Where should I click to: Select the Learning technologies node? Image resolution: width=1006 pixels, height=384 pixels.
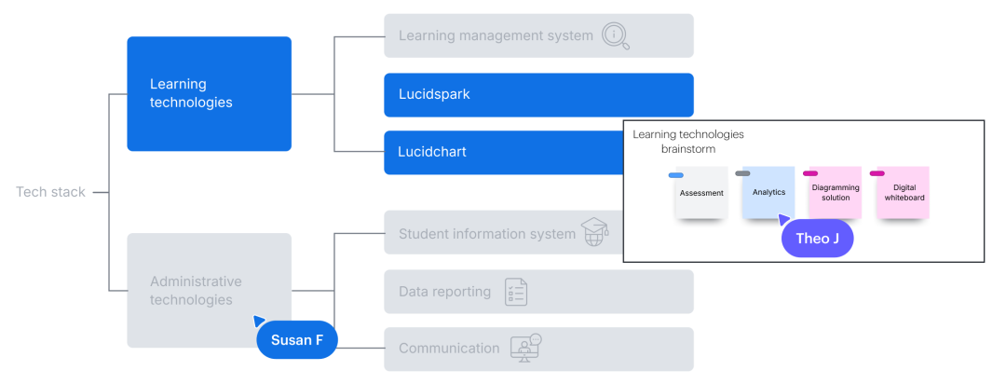210,94
